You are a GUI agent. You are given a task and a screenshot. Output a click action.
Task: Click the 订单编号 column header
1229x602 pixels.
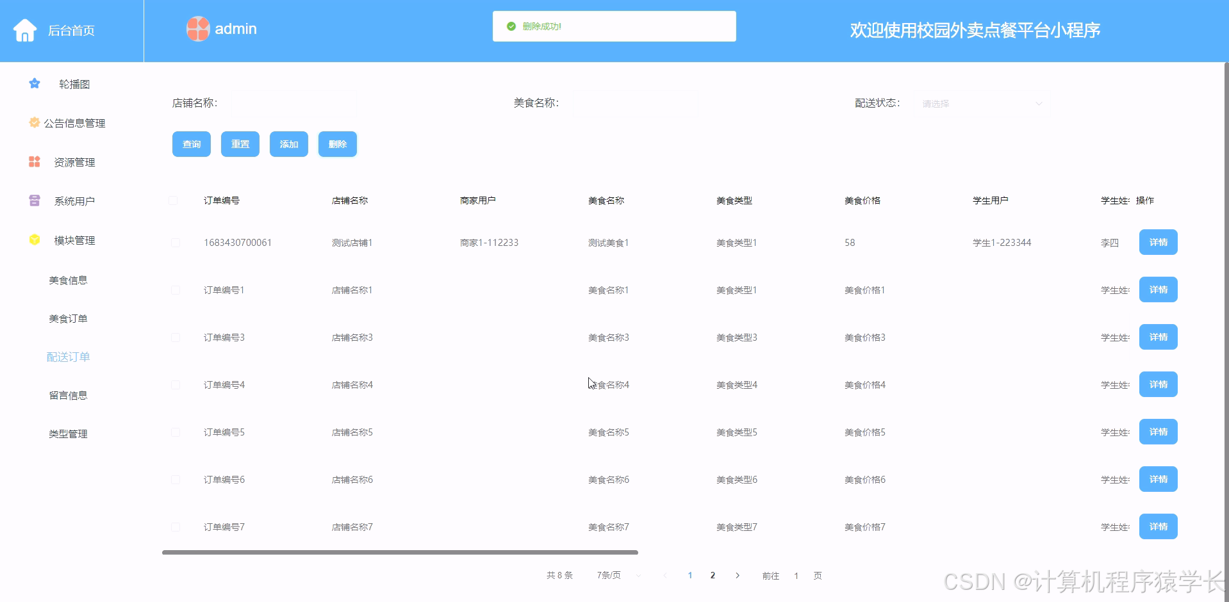(x=222, y=200)
